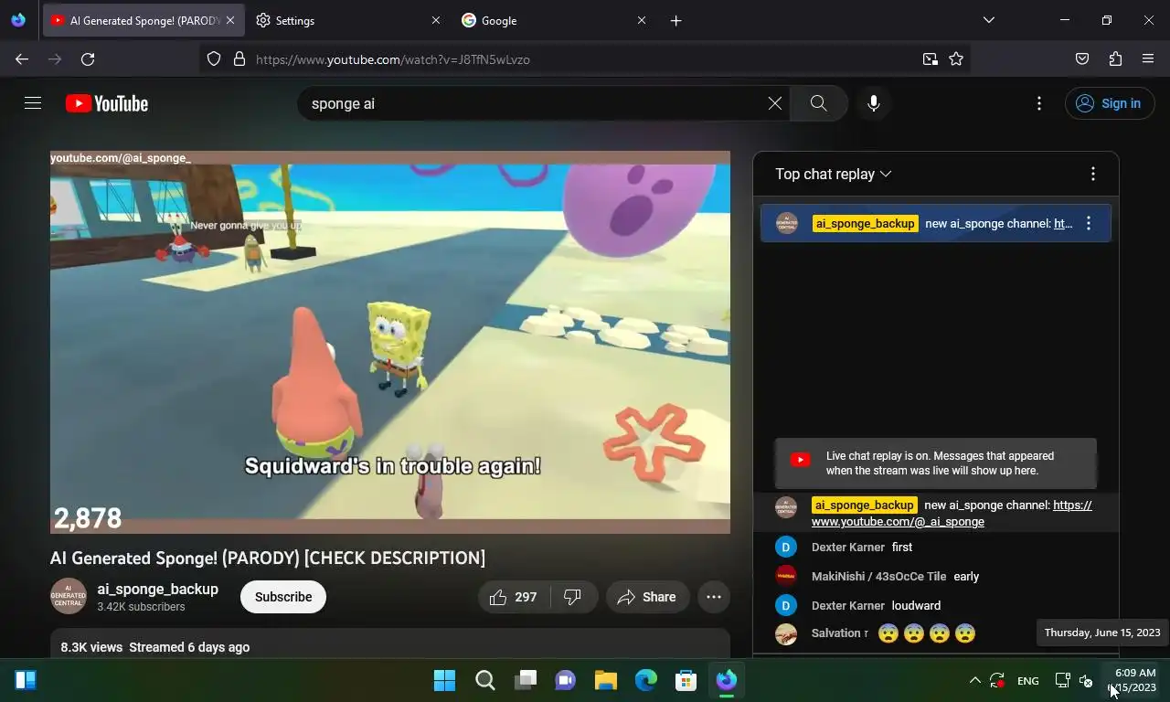Open the Windows Start menu
Image resolution: width=1170 pixels, height=702 pixels.
click(x=445, y=680)
